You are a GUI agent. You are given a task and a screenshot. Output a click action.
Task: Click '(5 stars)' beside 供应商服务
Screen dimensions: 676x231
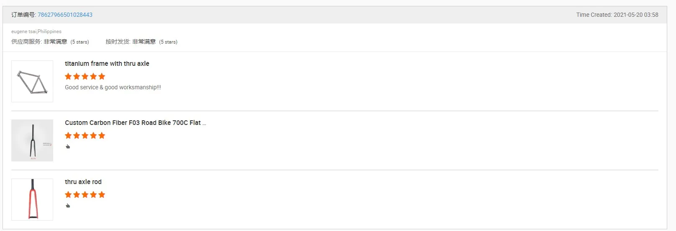[80, 42]
